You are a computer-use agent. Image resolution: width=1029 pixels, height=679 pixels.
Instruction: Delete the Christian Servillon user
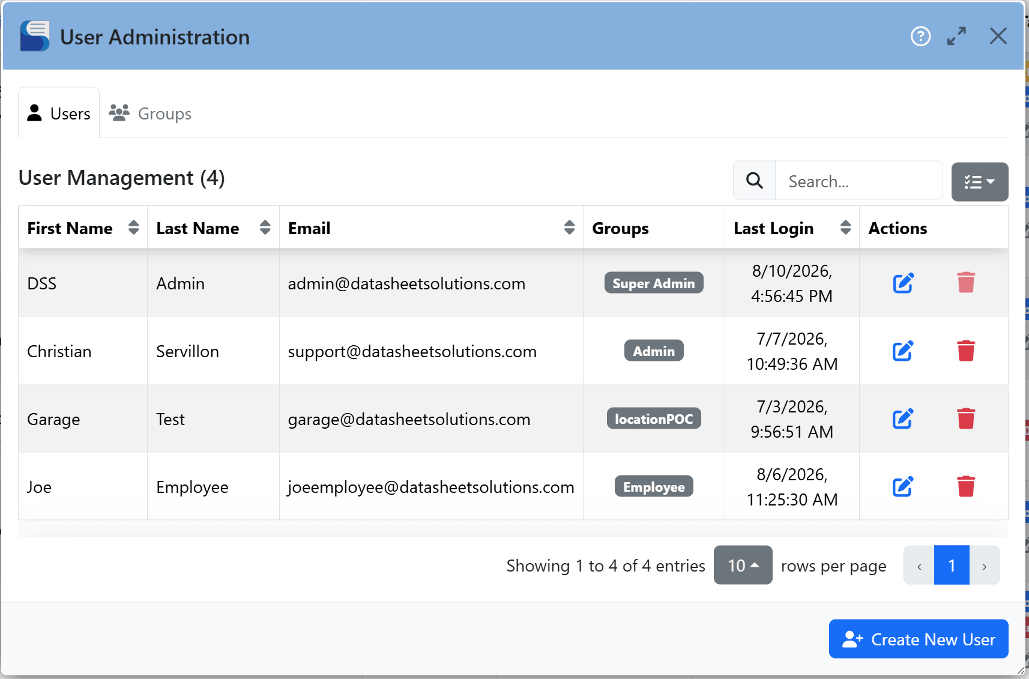pos(966,351)
